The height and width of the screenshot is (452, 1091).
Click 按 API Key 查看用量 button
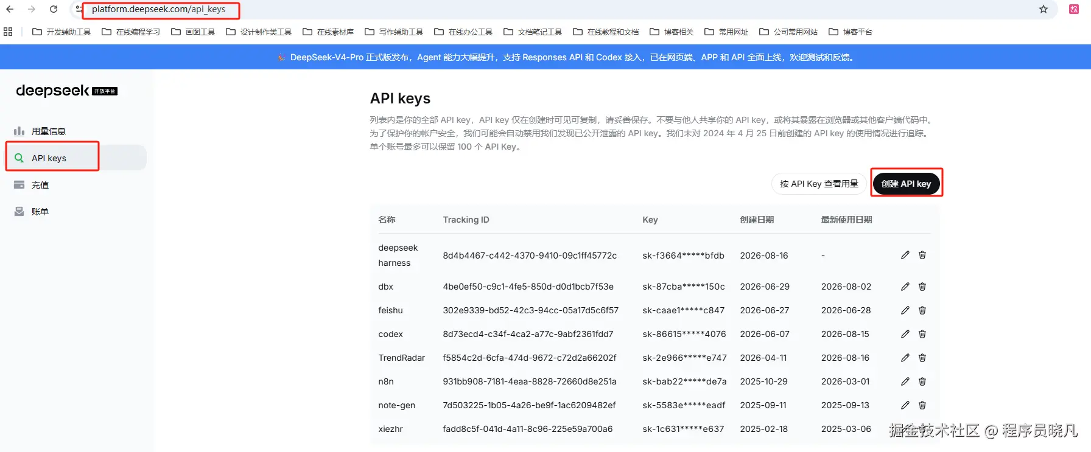[x=819, y=184]
